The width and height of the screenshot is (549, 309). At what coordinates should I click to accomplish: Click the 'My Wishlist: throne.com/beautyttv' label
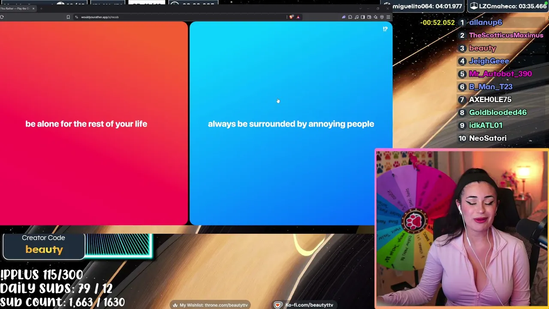(214, 305)
